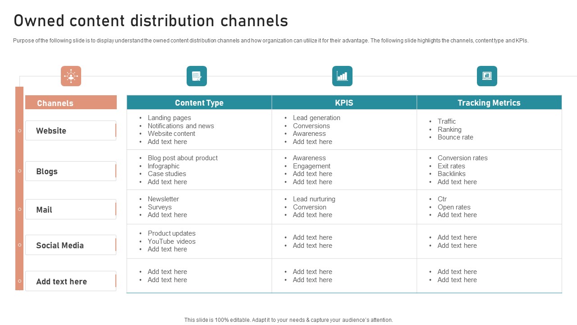Click 'Exit rates' bullet text

[451, 166]
